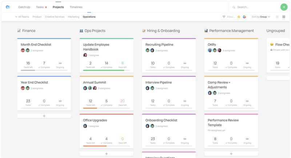Click first avatar on Comp Review + Adjustments
The width and height of the screenshot is (291, 158).
(210, 93)
